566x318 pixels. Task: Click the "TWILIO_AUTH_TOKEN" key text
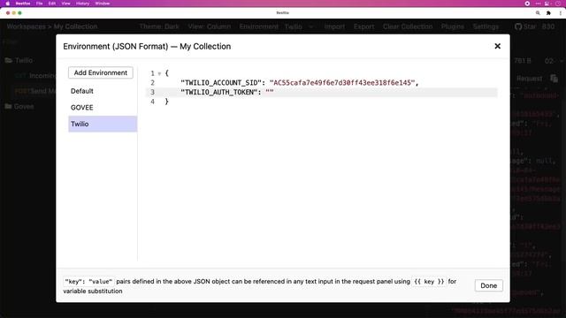coord(218,92)
